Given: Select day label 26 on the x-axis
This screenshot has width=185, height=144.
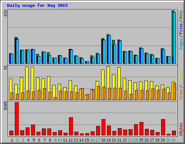Looking at the screenshot, I should point(146,140).
